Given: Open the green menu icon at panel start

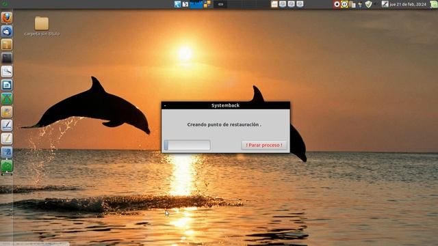Looking at the screenshot, I should click(5, 4).
